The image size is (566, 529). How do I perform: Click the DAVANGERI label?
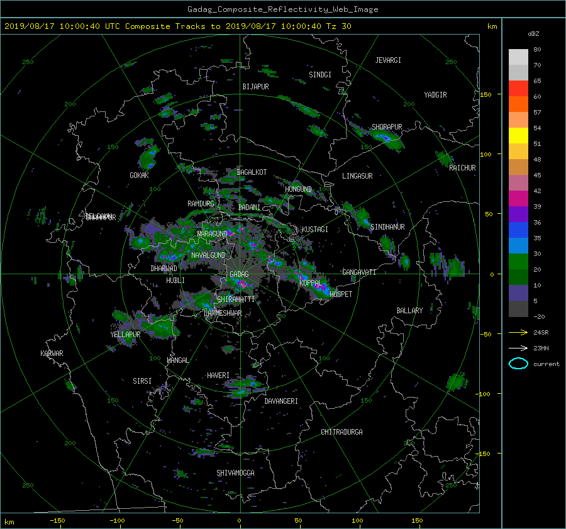pos(281,401)
